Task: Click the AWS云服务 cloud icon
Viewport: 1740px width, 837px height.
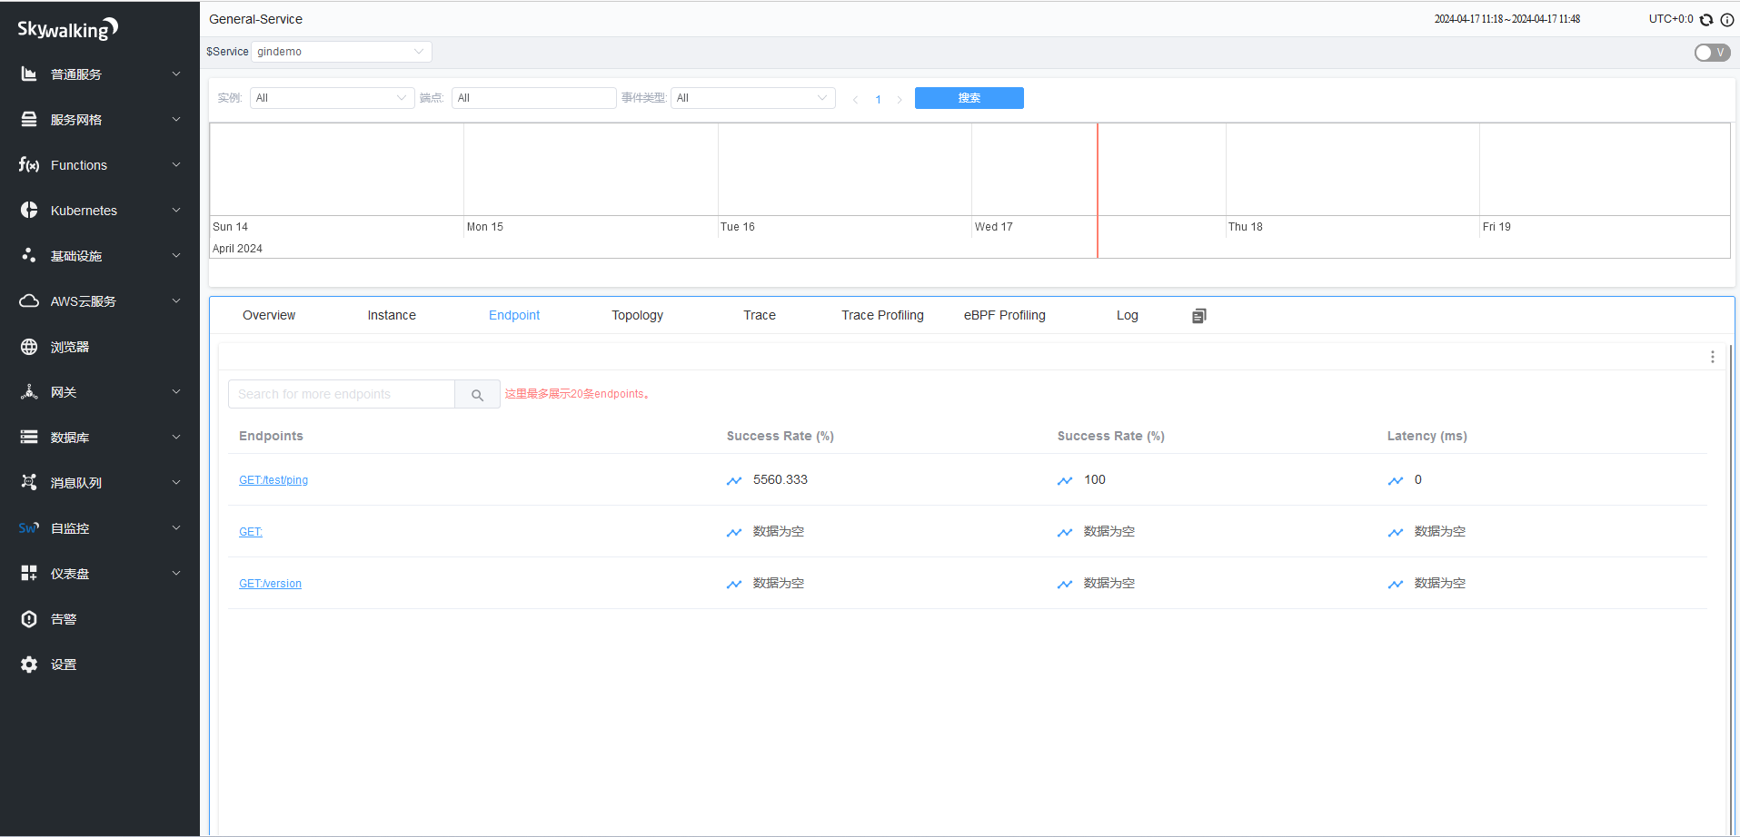Action: 29,300
